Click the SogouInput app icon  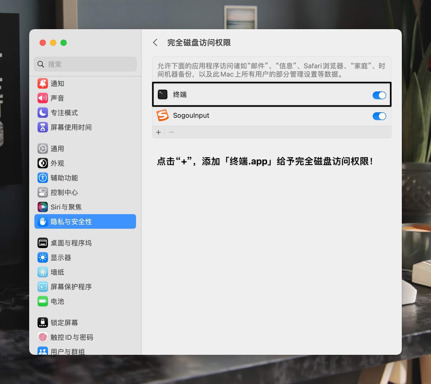(x=162, y=115)
